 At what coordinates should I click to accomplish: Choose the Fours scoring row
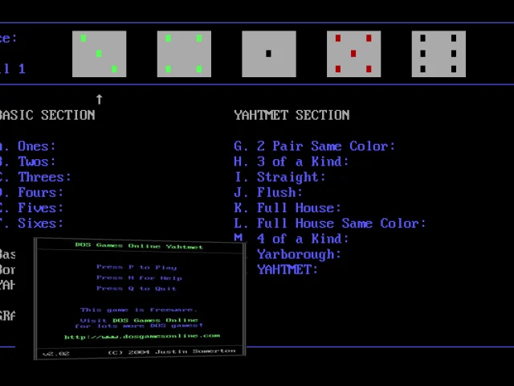31,192
